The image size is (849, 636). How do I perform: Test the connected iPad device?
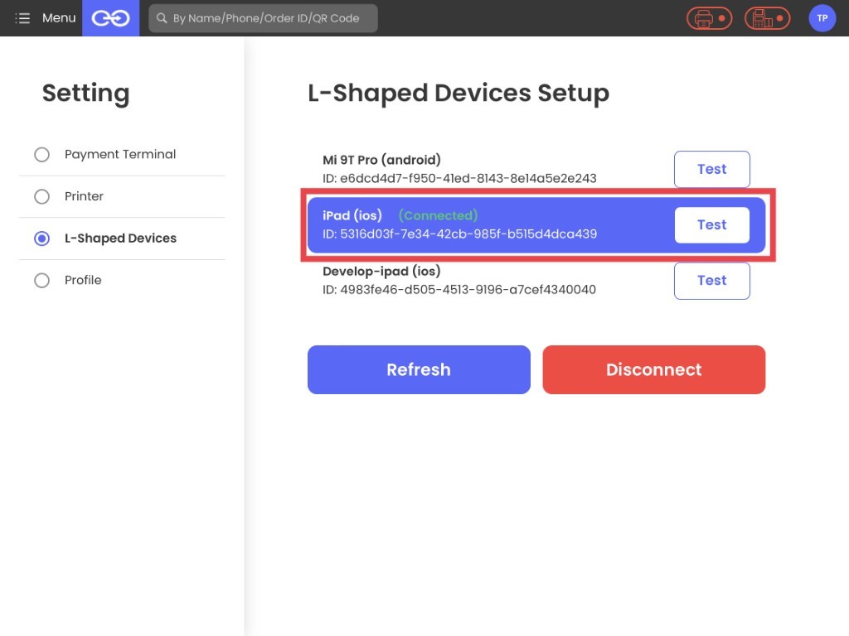pyautogui.click(x=711, y=225)
